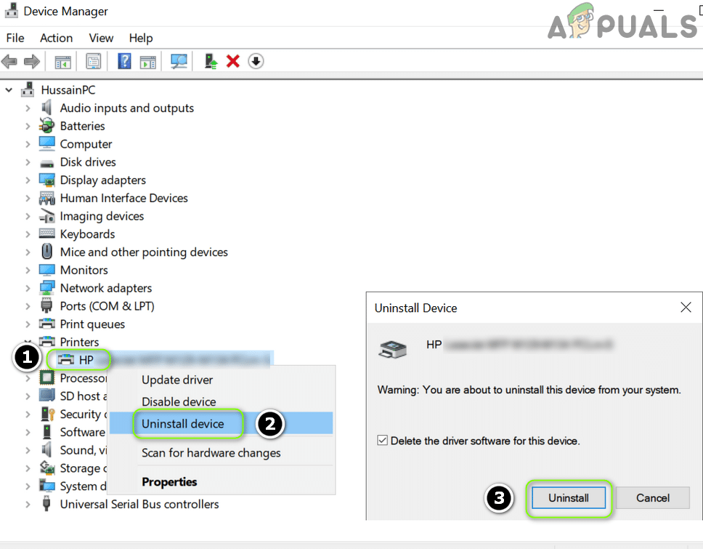Image resolution: width=703 pixels, height=549 pixels.
Task: Click the Ports (COM & LPT) plug icon
Action: [x=46, y=305]
